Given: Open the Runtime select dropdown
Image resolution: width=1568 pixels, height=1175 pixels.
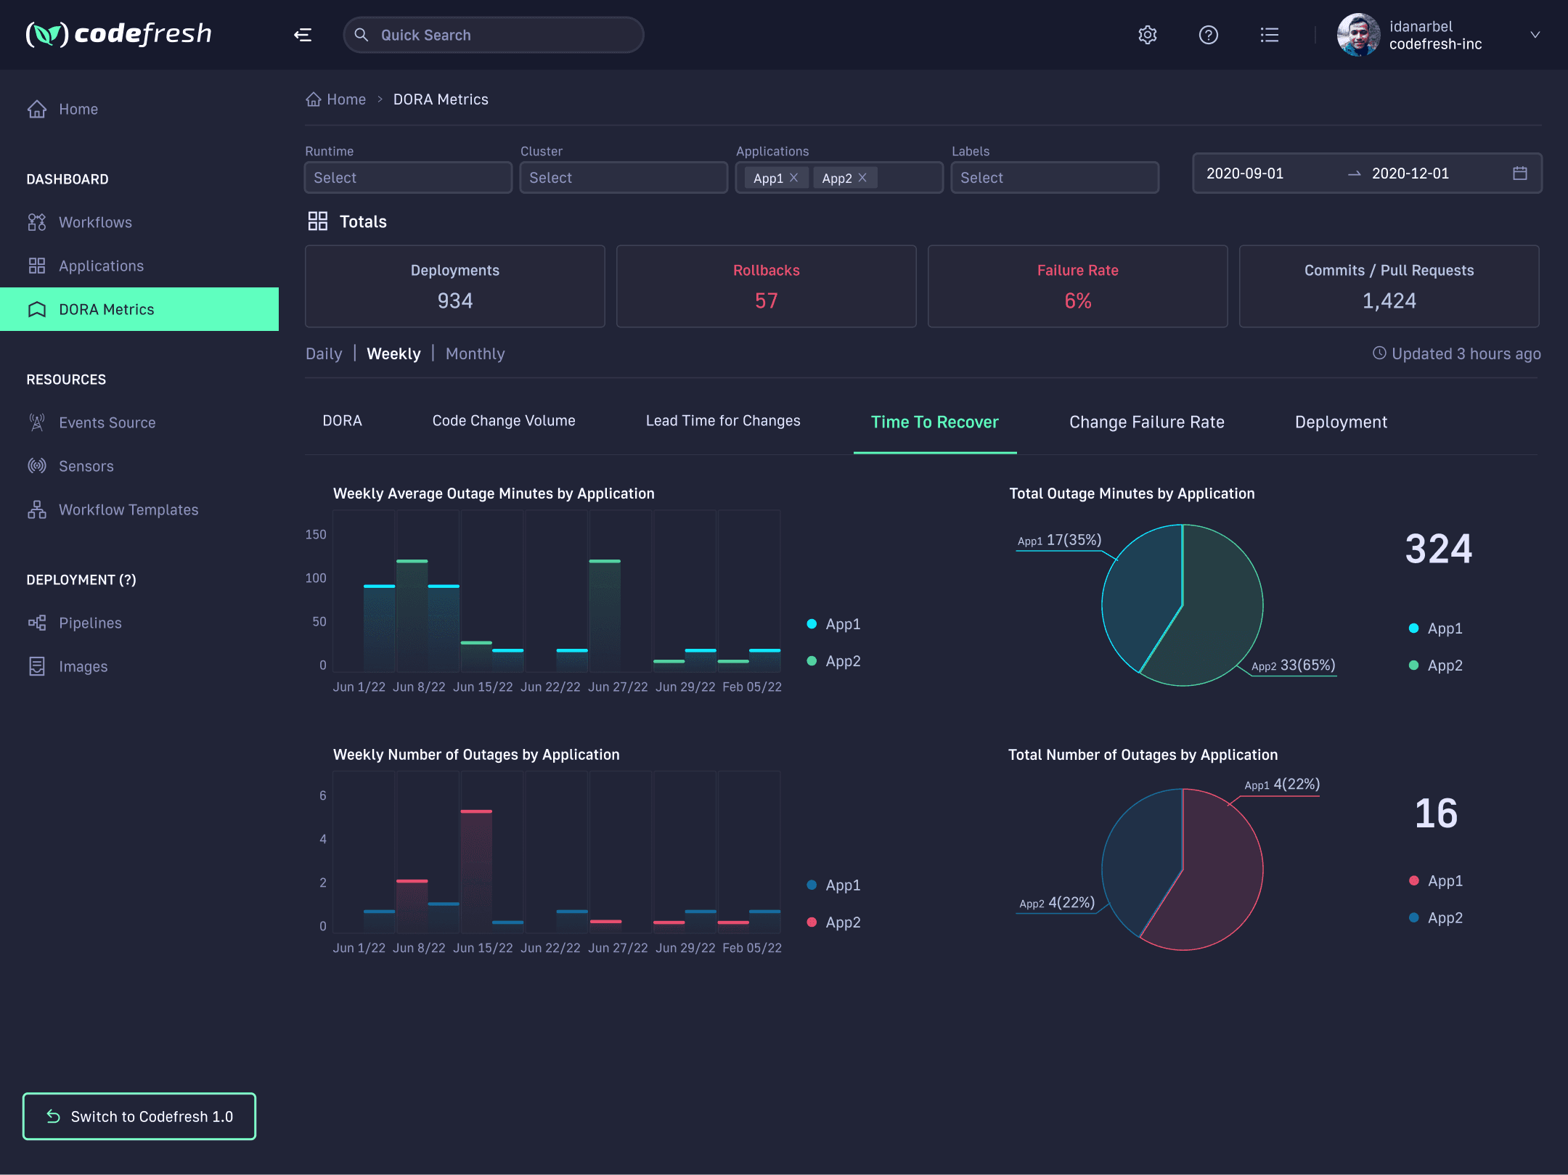Looking at the screenshot, I should click(x=408, y=178).
